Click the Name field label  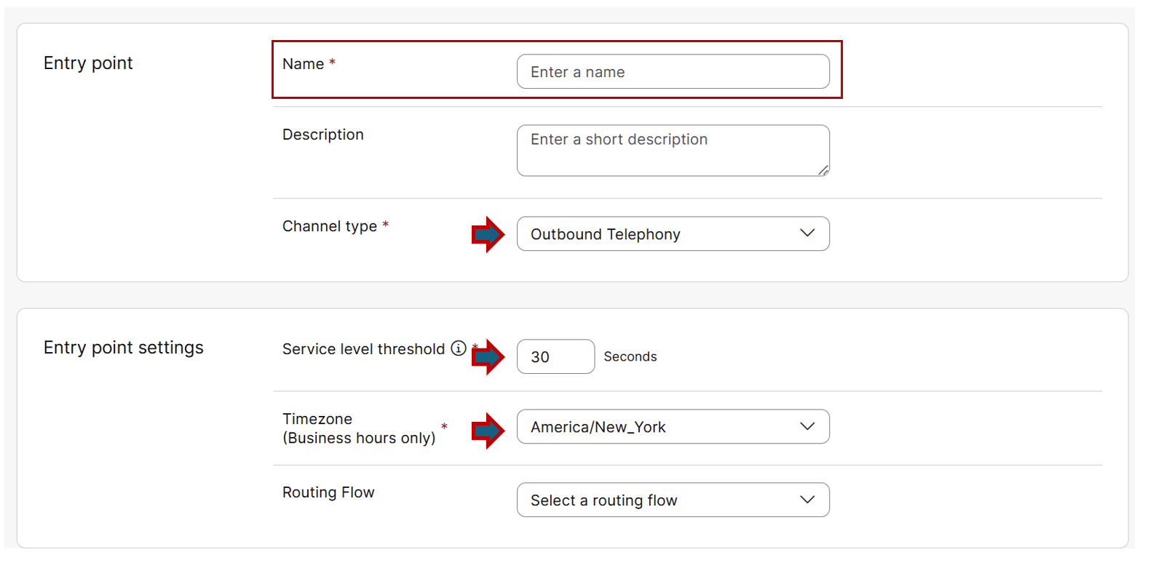point(304,64)
